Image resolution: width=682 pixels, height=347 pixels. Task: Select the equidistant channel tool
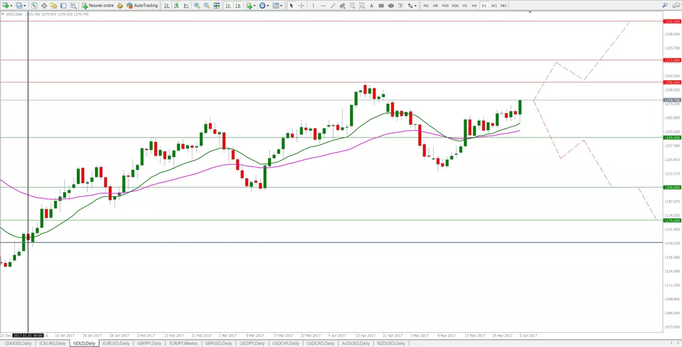(x=343, y=5)
